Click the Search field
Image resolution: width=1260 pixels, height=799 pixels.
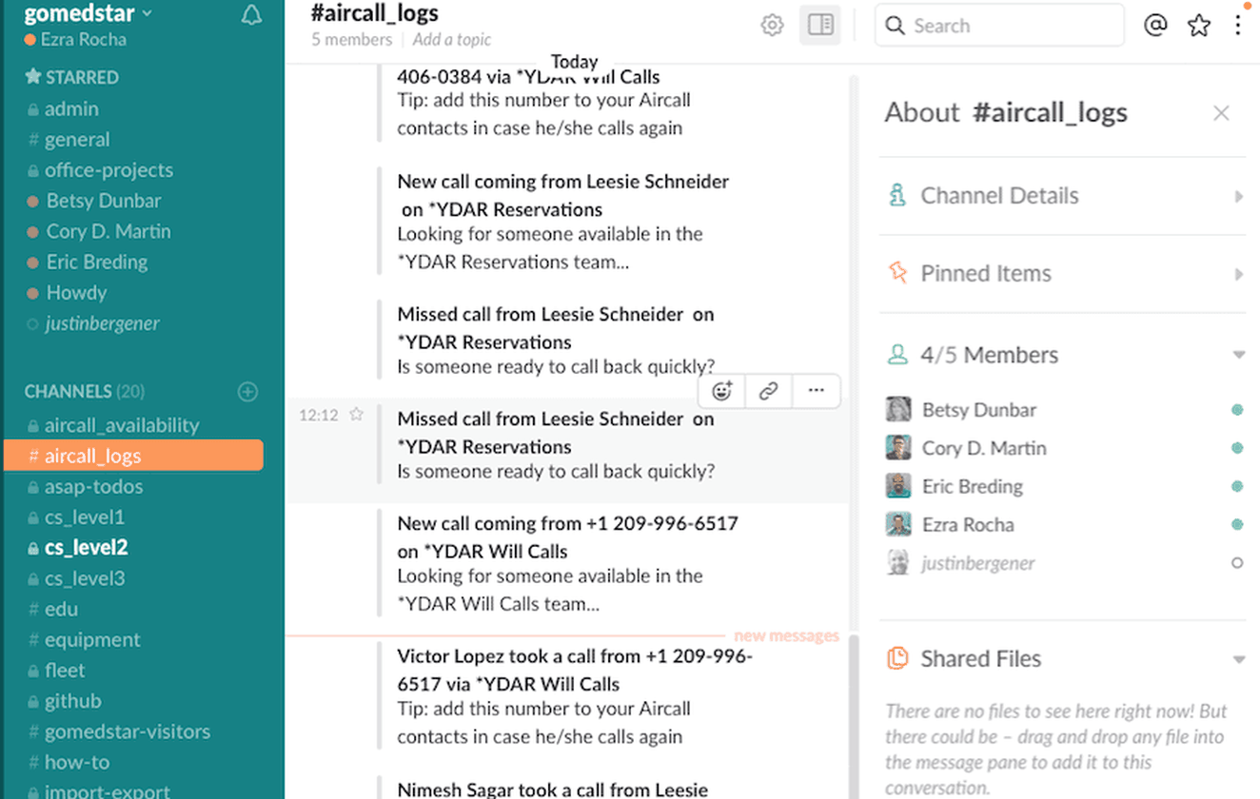click(x=999, y=26)
